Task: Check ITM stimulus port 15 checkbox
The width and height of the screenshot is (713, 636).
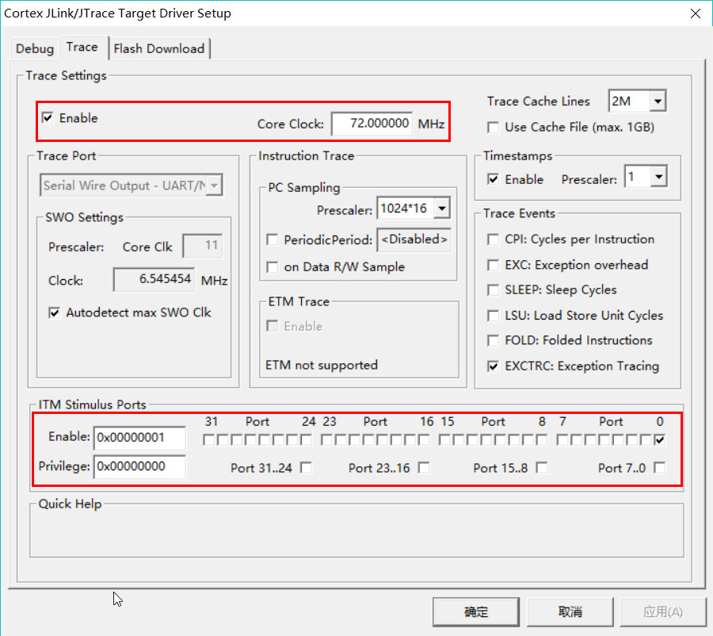Action: [444, 440]
